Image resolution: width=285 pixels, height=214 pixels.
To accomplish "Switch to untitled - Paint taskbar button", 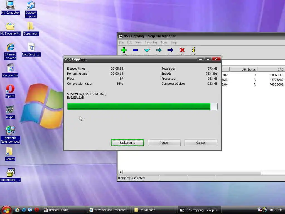I will click(63, 210).
